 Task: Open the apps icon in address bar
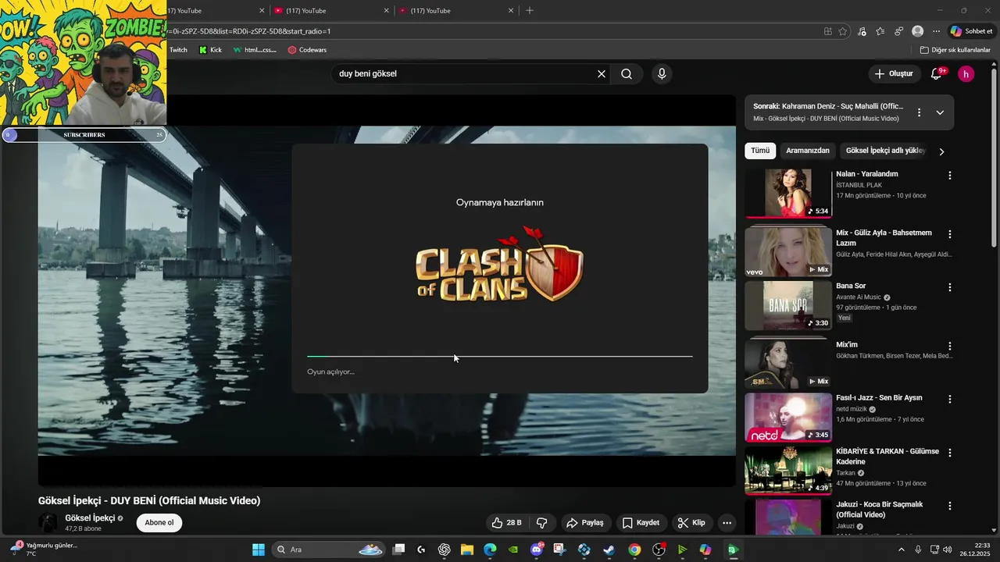tap(828, 31)
